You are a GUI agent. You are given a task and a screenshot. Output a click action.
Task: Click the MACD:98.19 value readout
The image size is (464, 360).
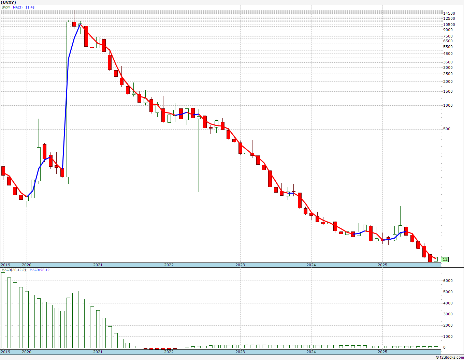point(39,270)
